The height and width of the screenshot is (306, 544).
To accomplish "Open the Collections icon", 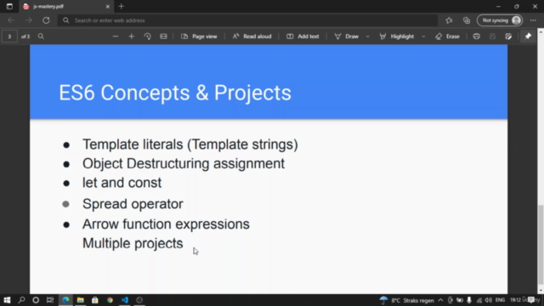I will tap(467, 20).
